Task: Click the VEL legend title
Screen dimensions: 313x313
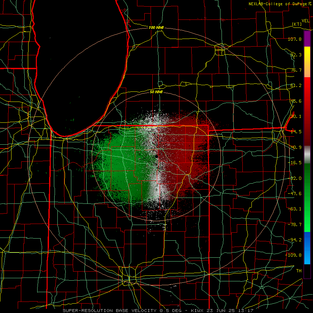Action: tap(305, 21)
